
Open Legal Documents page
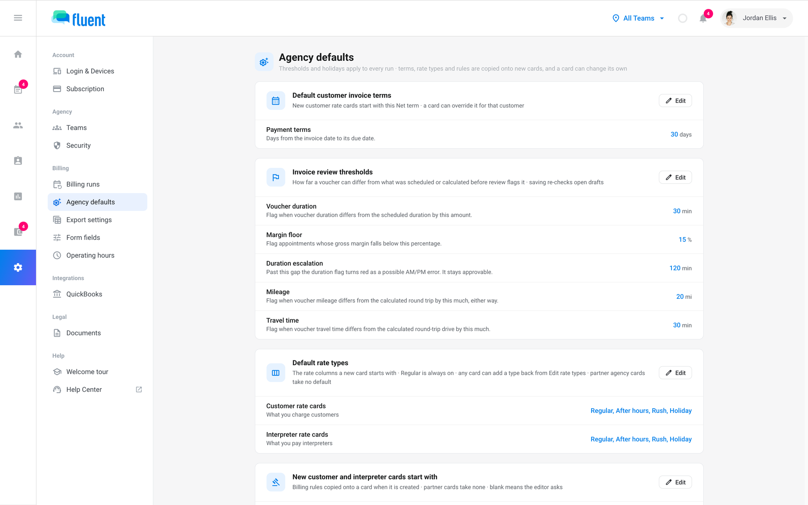tap(97, 333)
